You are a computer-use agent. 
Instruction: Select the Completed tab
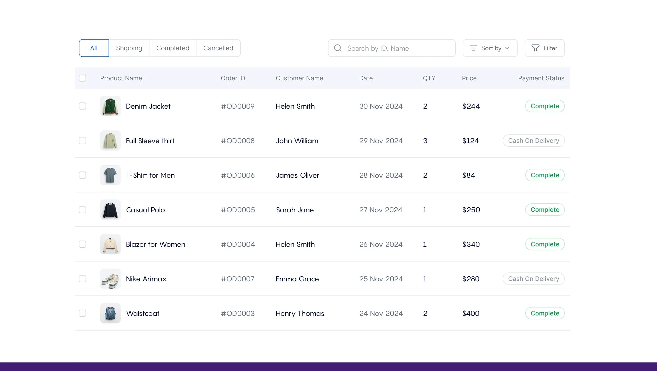(173, 48)
